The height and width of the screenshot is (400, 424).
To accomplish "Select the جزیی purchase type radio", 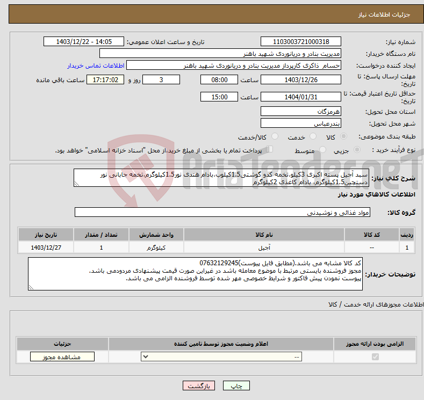I will point(357,150).
